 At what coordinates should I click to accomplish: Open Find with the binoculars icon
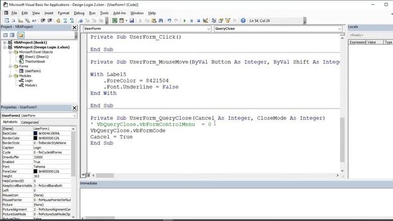pyautogui.click(x=161, y=20)
